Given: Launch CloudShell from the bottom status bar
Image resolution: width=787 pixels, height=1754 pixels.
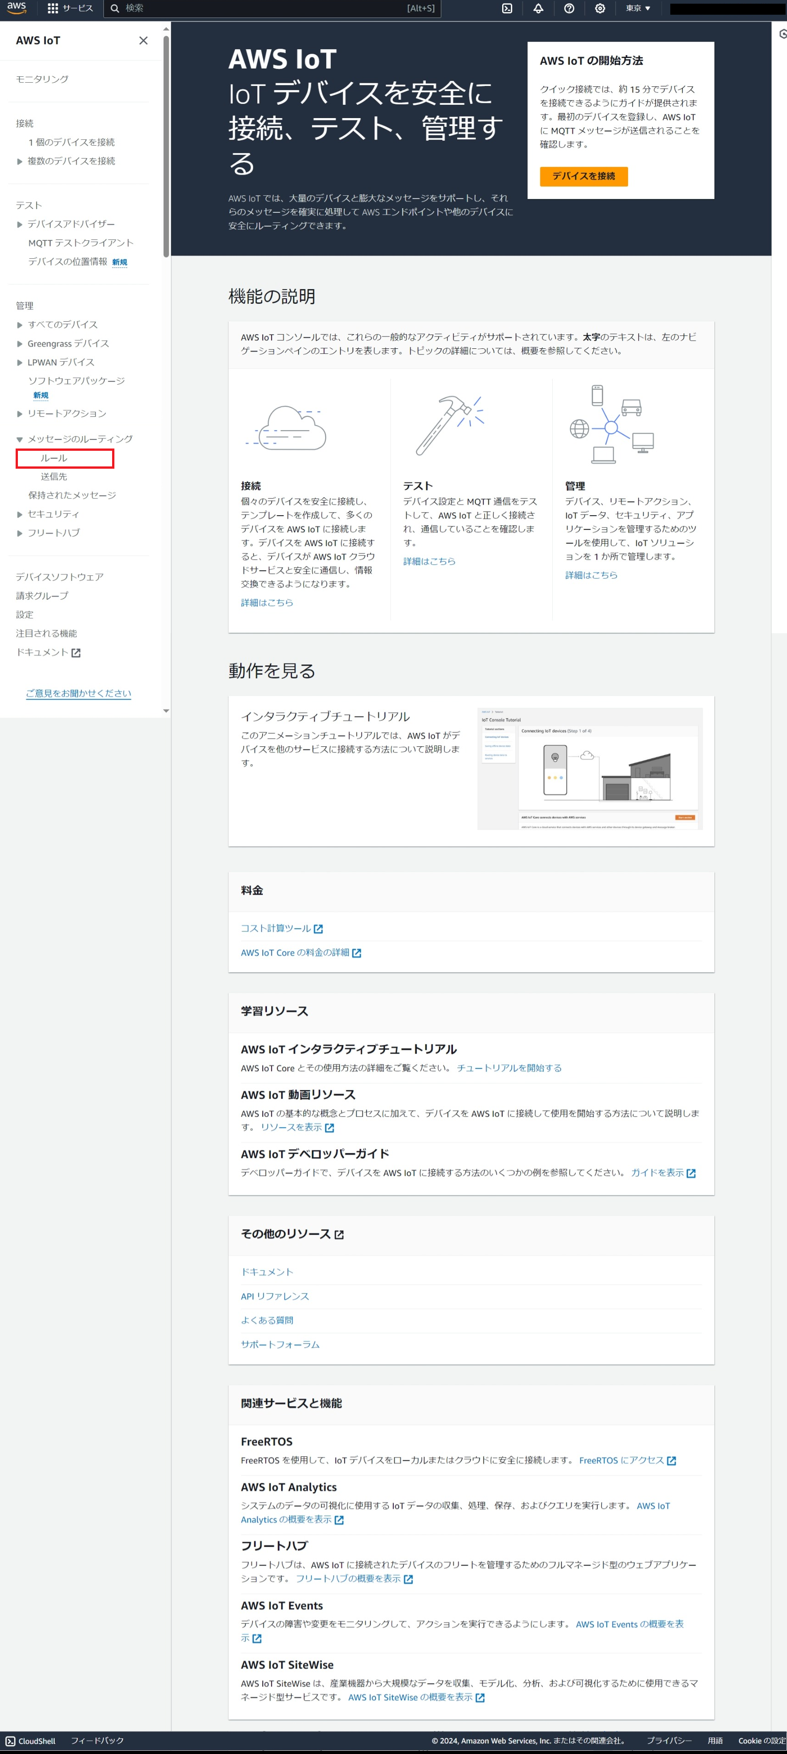Looking at the screenshot, I should click(31, 1741).
